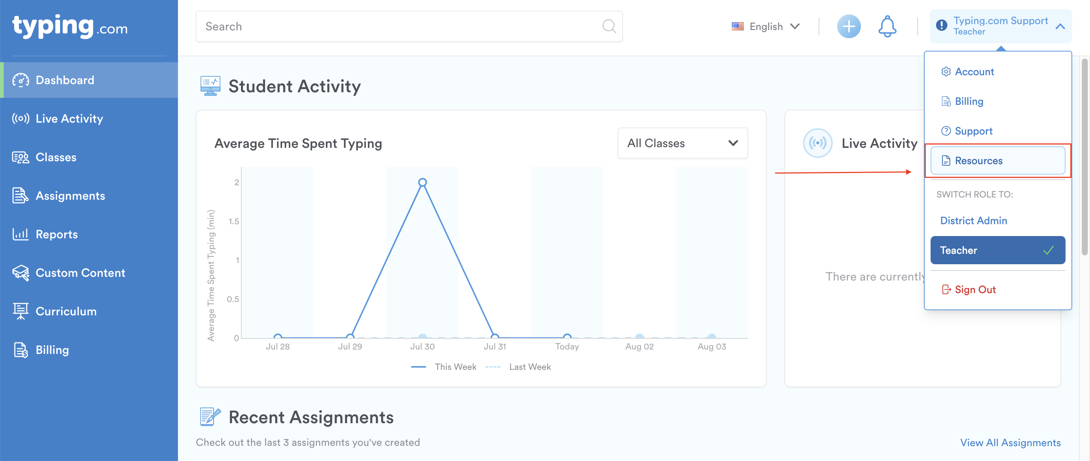The image size is (1090, 461).
Task: Click the typing.com logo
Action: (70, 26)
